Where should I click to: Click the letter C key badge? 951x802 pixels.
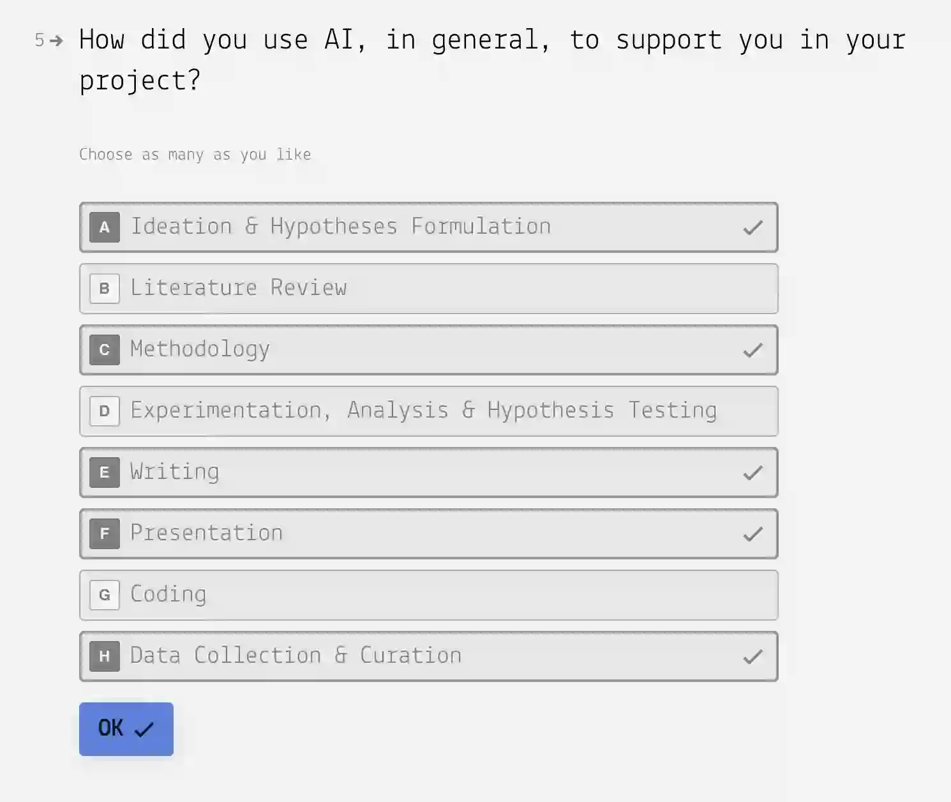tap(105, 350)
